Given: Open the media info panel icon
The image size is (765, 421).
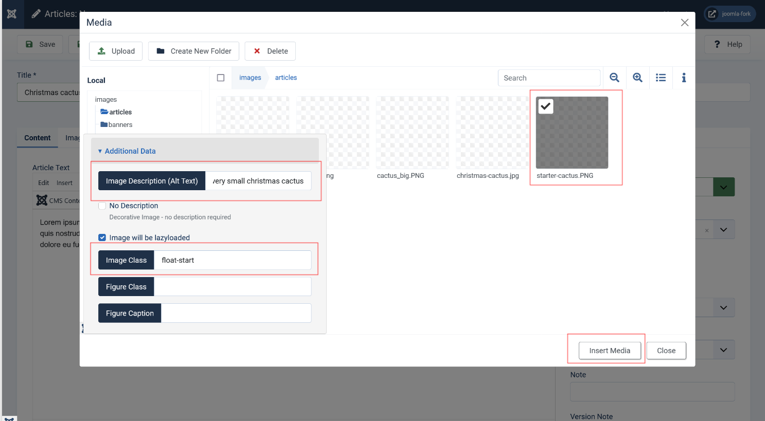Looking at the screenshot, I should pos(684,78).
